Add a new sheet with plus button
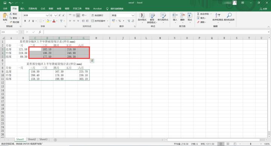Viewport: 271px width, 146px height. pos(55,140)
